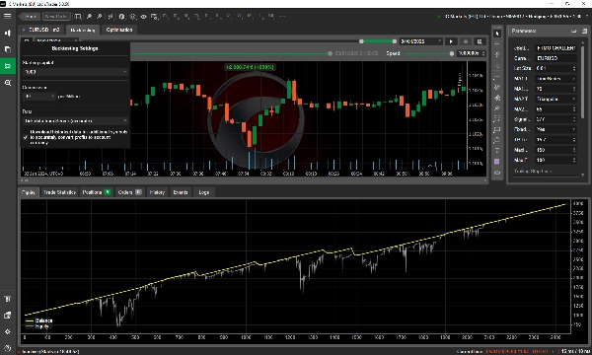Open the History tab
The image size is (592, 355).
click(x=157, y=192)
